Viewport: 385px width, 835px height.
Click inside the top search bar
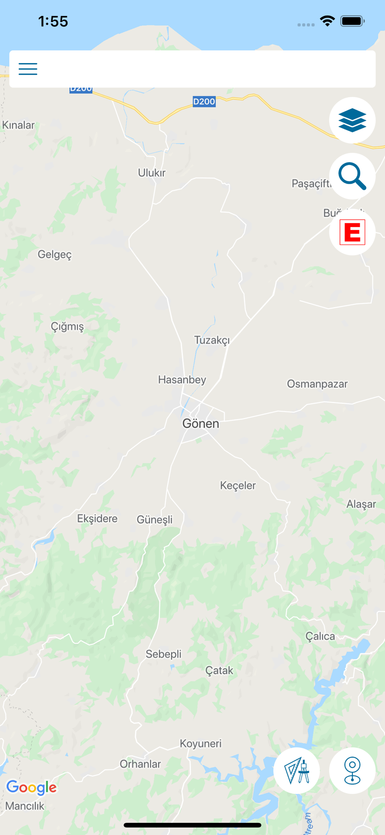click(192, 69)
